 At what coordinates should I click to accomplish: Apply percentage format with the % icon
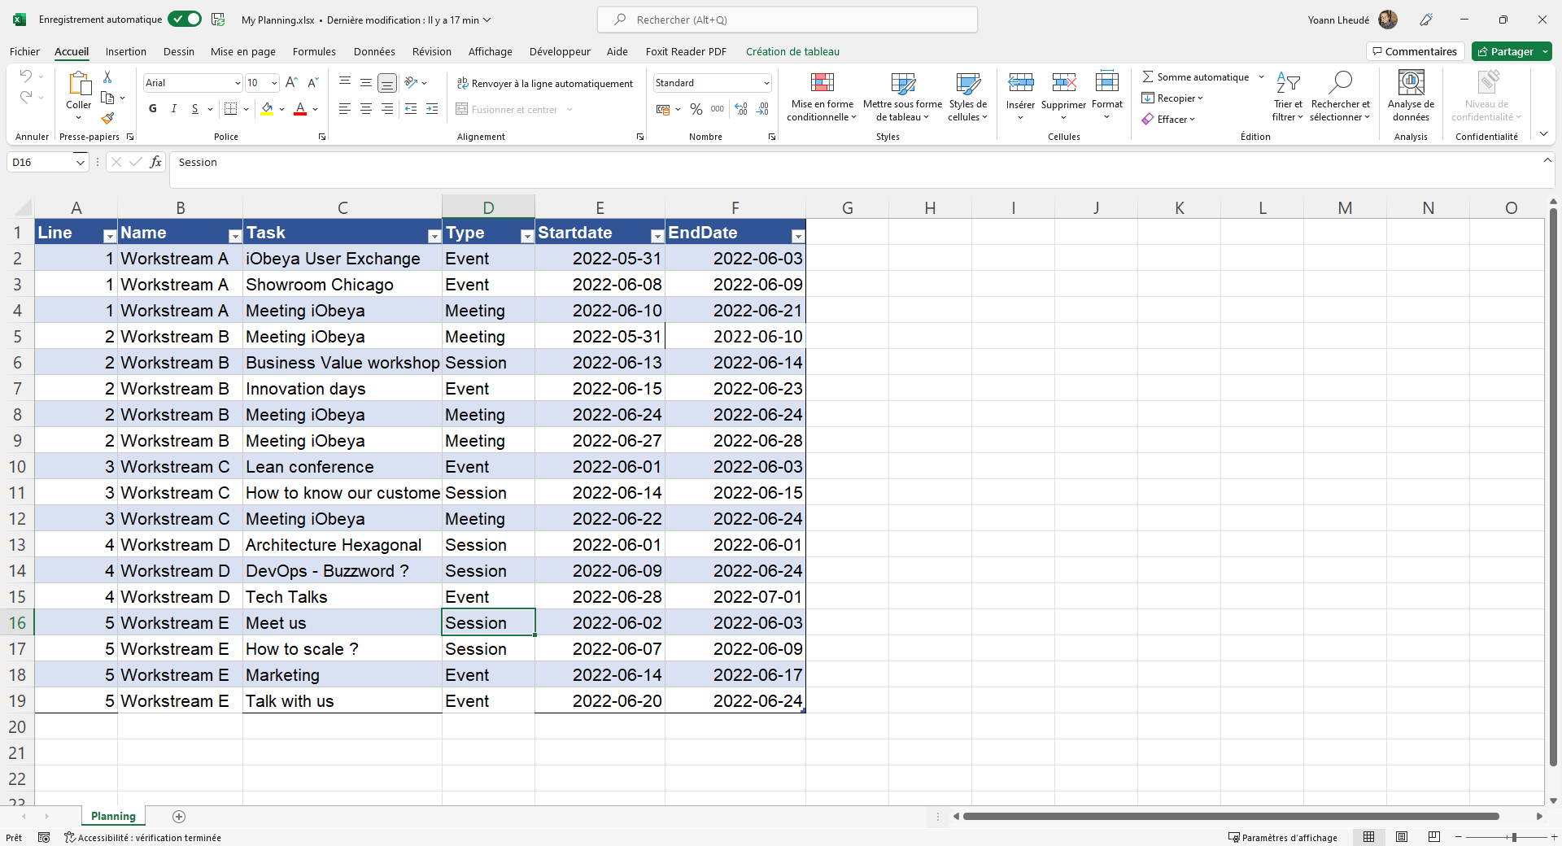click(696, 109)
